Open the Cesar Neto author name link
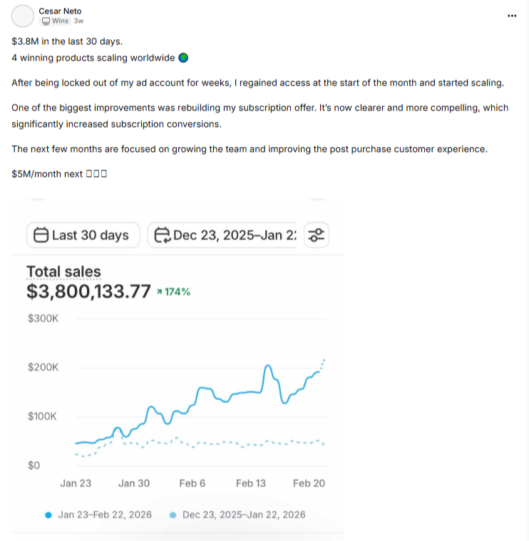 coord(59,11)
